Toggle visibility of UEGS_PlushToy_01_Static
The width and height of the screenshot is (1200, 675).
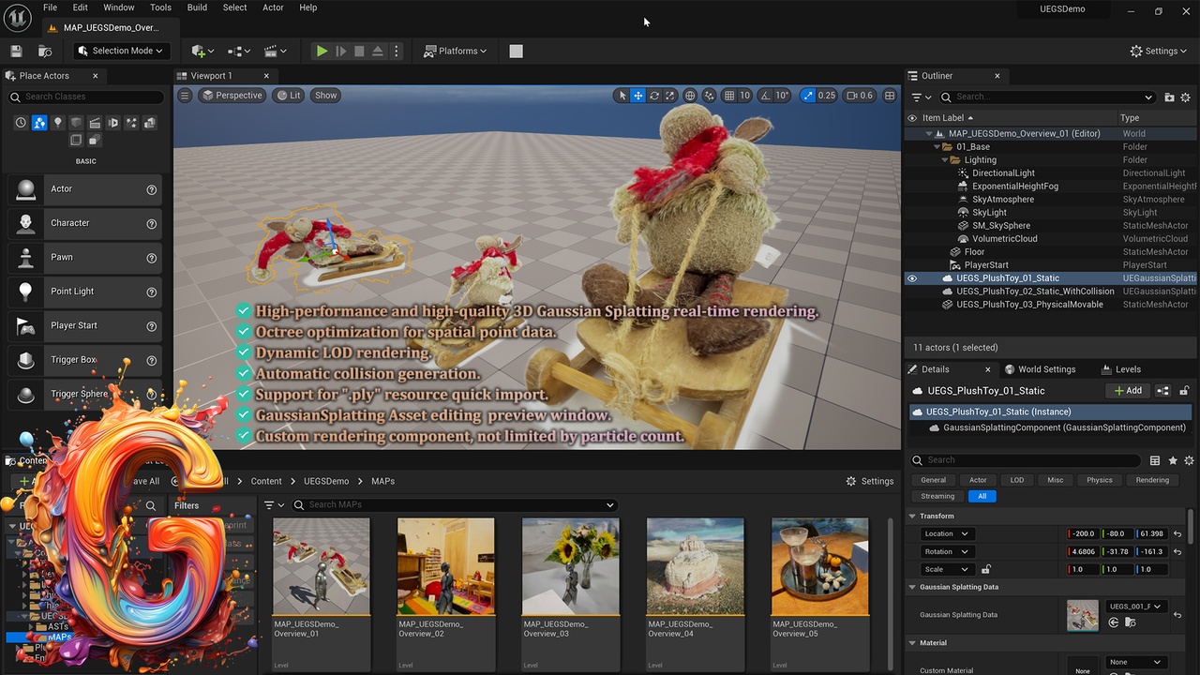[911, 278]
